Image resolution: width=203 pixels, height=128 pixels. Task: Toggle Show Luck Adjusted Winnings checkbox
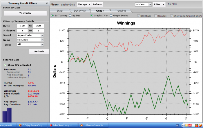(172, 16)
